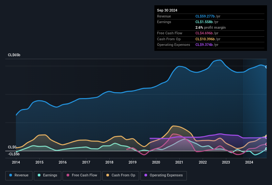Click the 2020 x-axis label
The width and height of the screenshot is (272, 185).
pos(156,162)
